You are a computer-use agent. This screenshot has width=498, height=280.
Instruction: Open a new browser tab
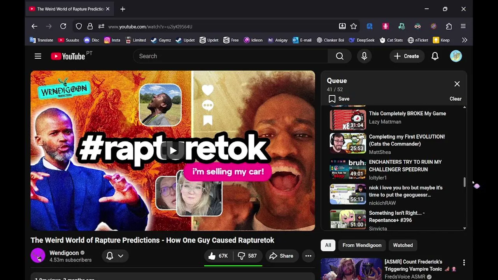[123, 9]
